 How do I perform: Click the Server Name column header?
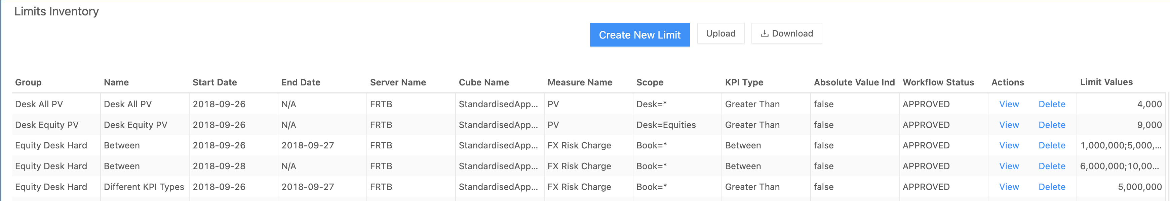coord(398,82)
